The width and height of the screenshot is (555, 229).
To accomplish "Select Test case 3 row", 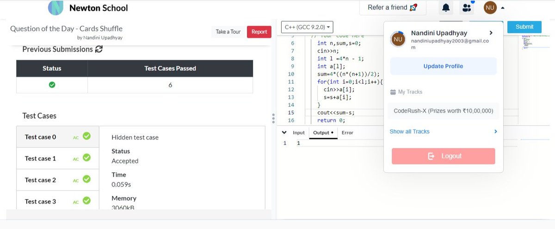I will (57, 201).
